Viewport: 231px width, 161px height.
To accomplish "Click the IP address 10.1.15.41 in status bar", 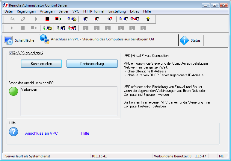I will click(99, 156).
